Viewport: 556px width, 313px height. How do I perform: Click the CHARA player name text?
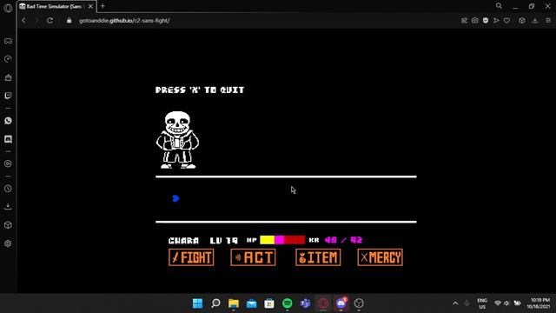[183, 241]
